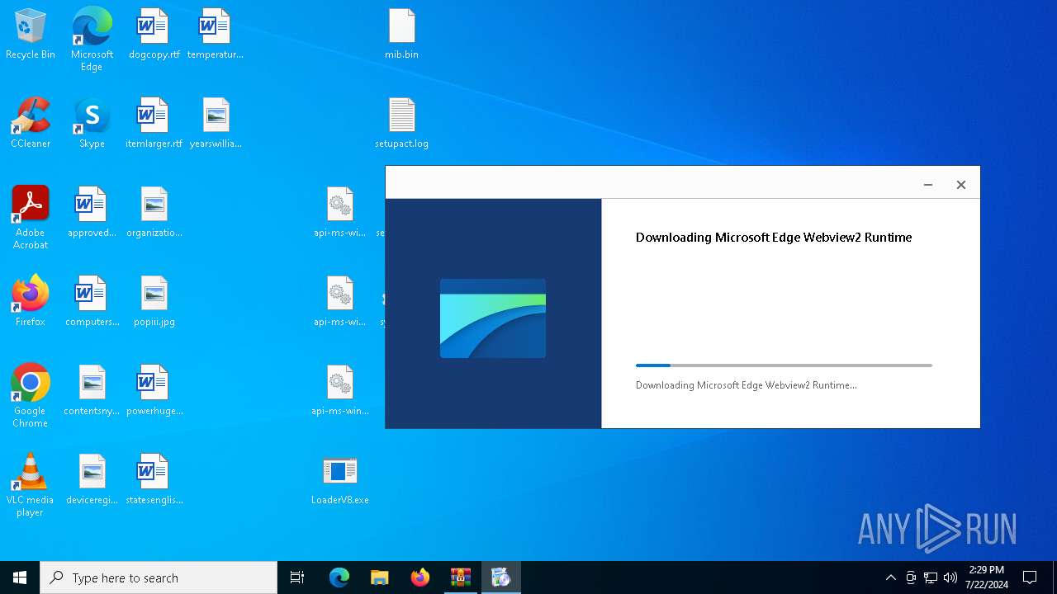
Task: Open WinRAR from the taskbar
Action: coord(461,577)
